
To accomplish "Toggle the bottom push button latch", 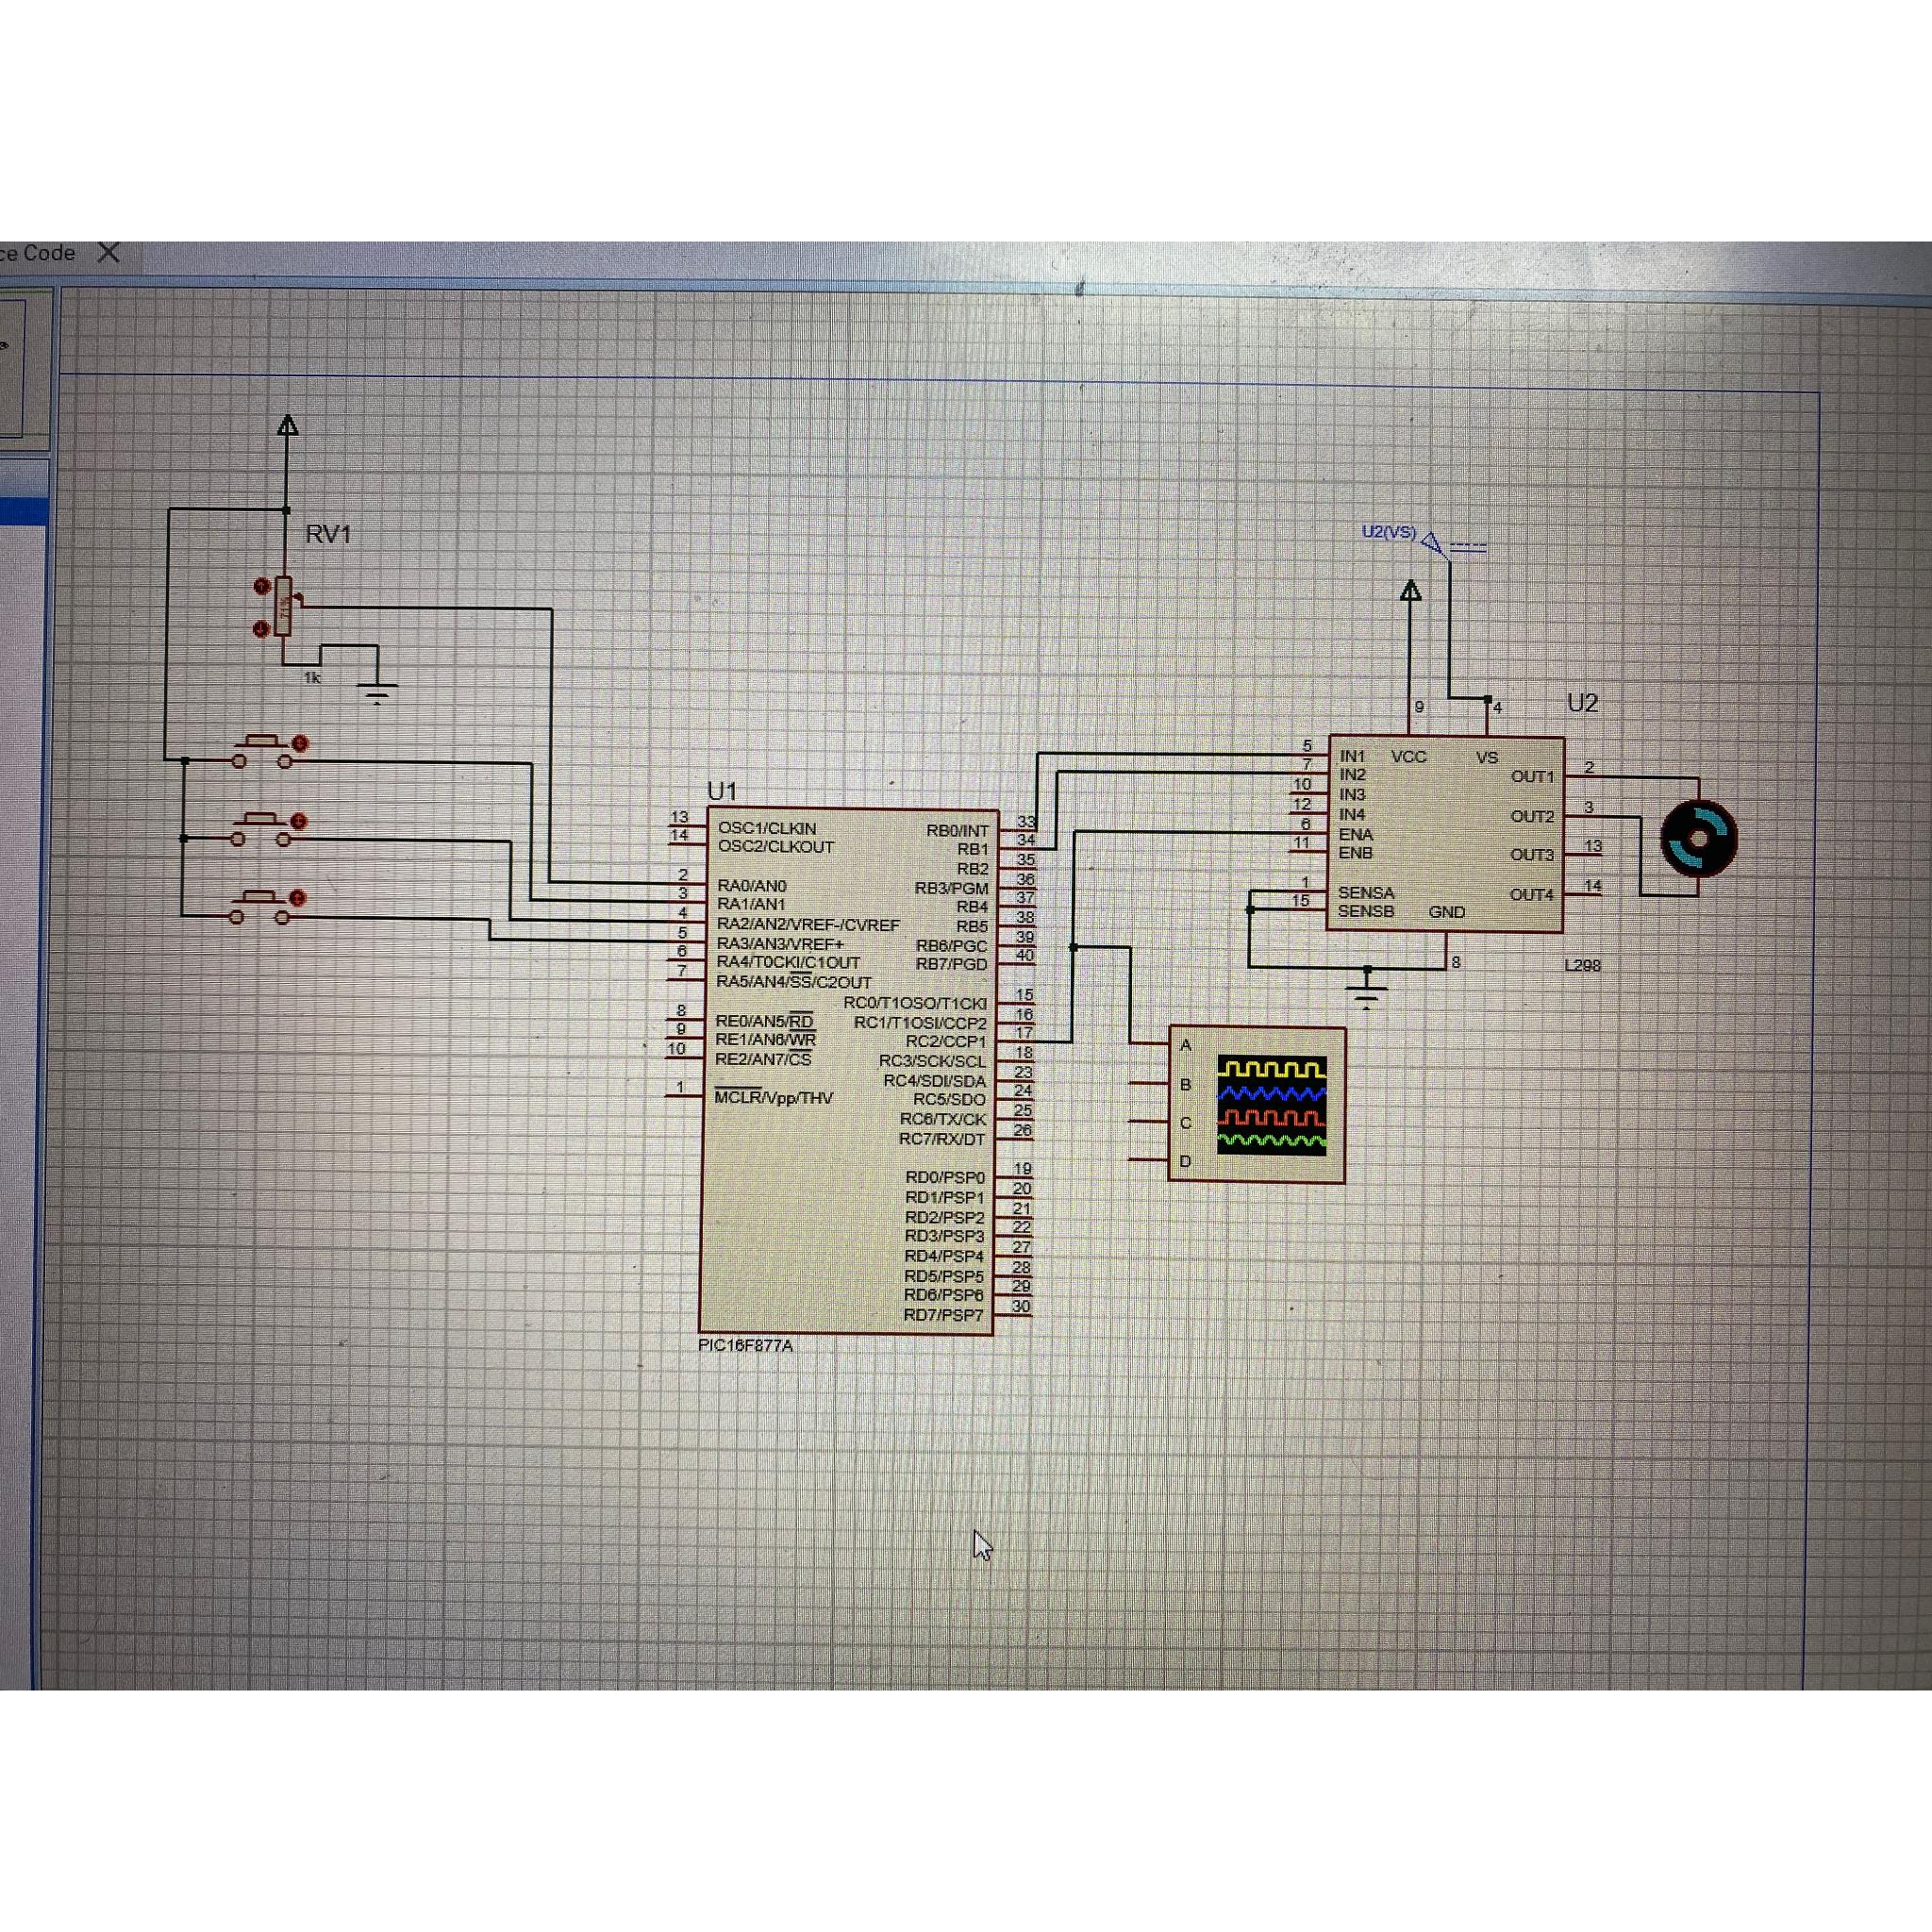I will coord(297,898).
